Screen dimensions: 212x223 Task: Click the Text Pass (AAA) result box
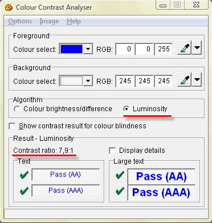tap(66, 190)
